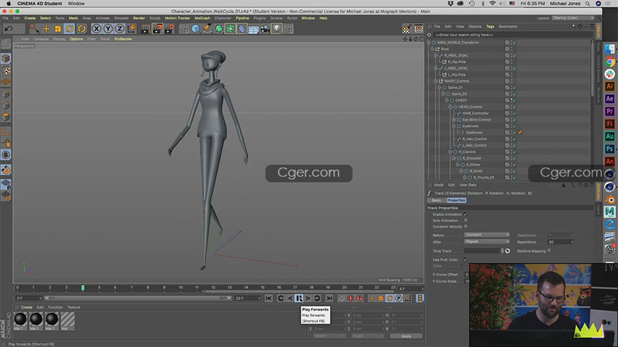Viewport: 618px width, 347px height.
Task: Toggle the X axis lock
Action: click(97, 28)
